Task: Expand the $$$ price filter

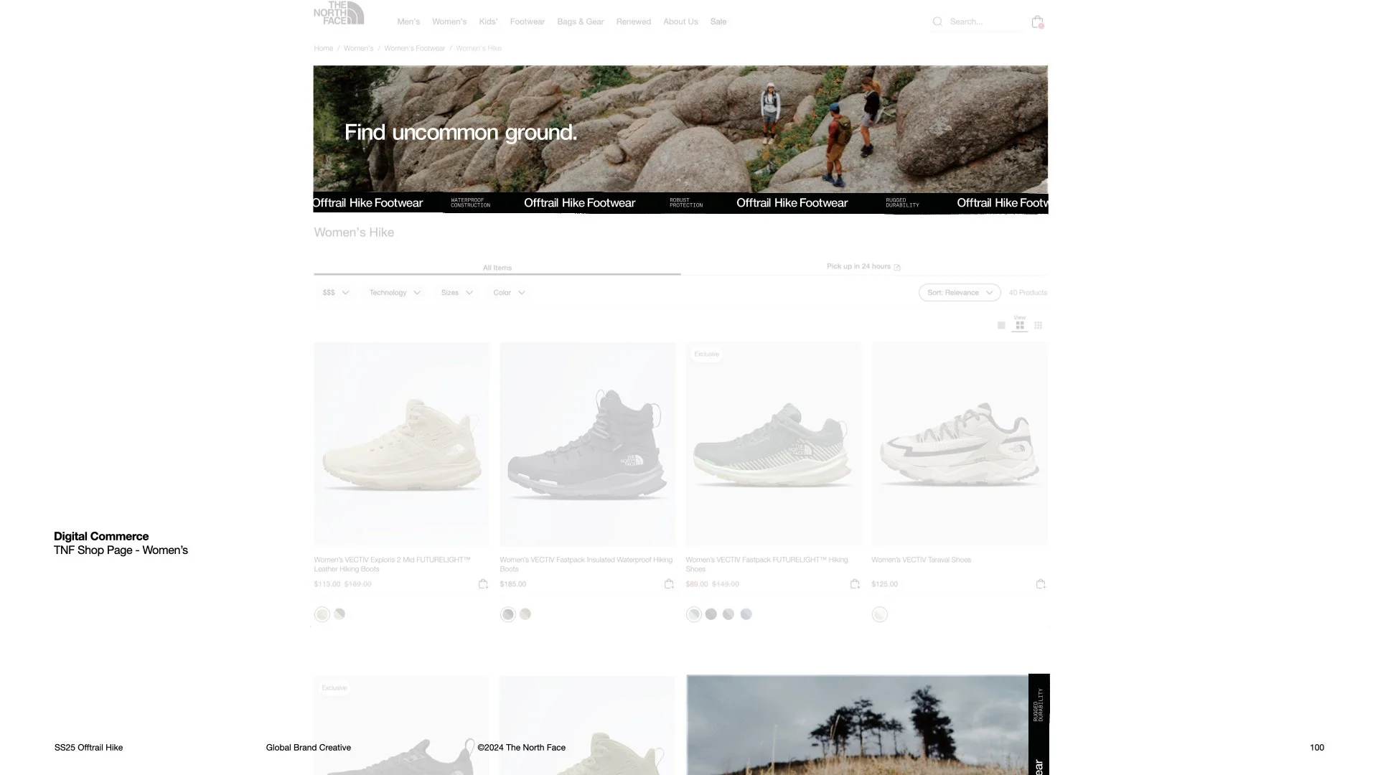Action: 335,293
